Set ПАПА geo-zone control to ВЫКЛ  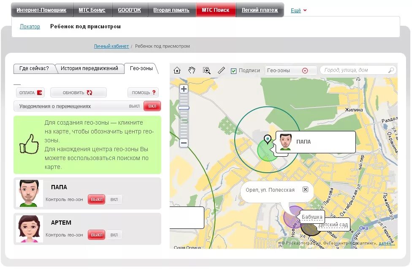point(96,199)
